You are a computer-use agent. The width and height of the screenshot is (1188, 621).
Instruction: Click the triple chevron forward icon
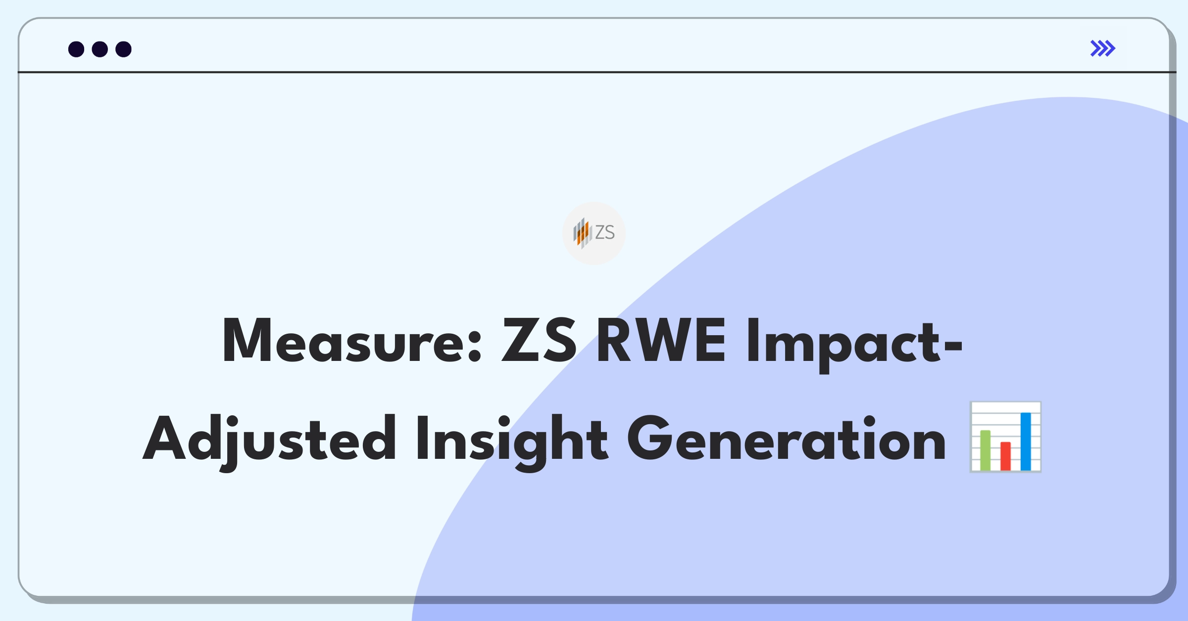pos(1102,48)
